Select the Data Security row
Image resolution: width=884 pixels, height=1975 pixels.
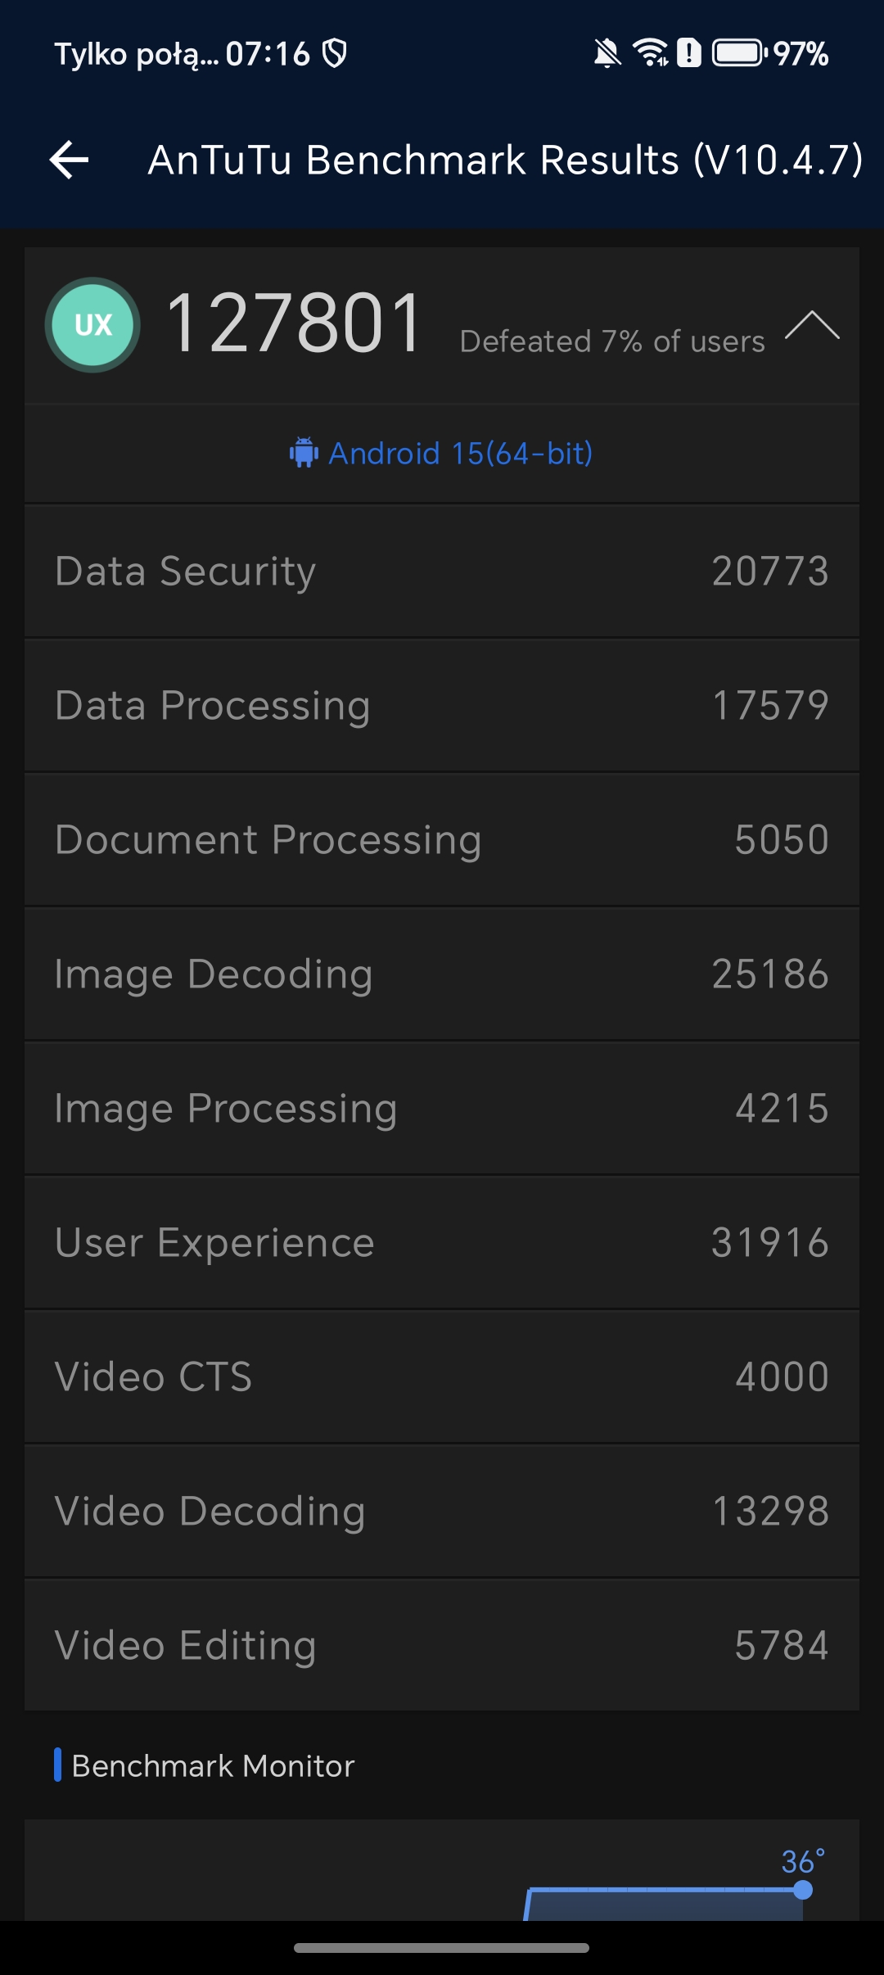click(442, 572)
